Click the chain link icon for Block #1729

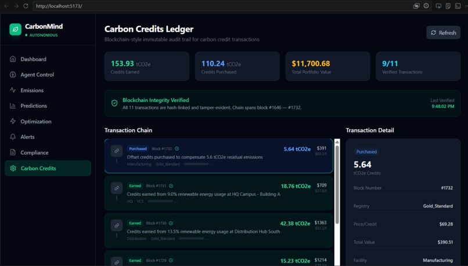[117, 261]
